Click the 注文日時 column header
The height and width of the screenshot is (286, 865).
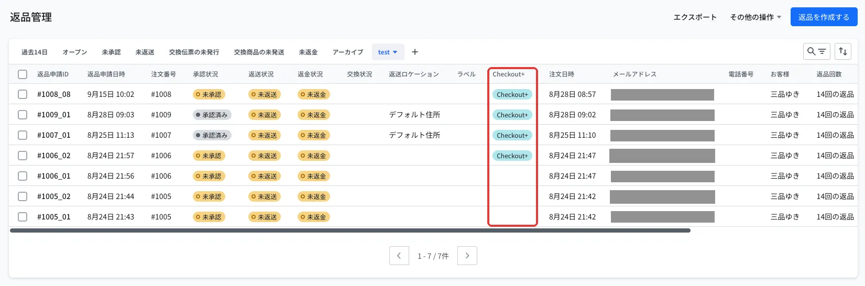[562, 74]
